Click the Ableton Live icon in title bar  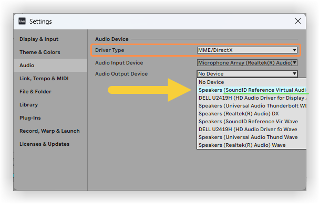pos(22,21)
